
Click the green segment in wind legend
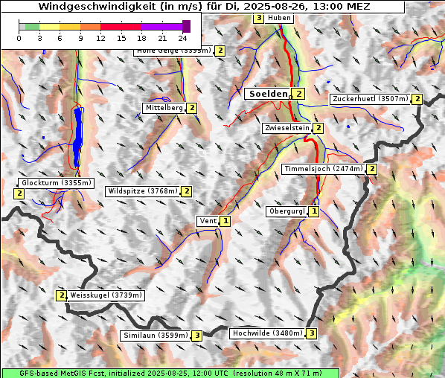[x=32, y=27]
